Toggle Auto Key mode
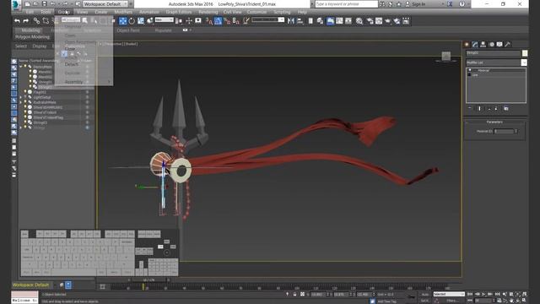This screenshot has height=304, width=540. 425,295
